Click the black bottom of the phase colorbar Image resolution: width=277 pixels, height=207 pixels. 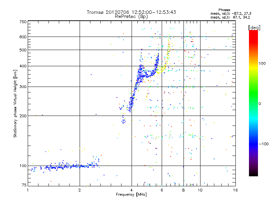tap(253, 174)
